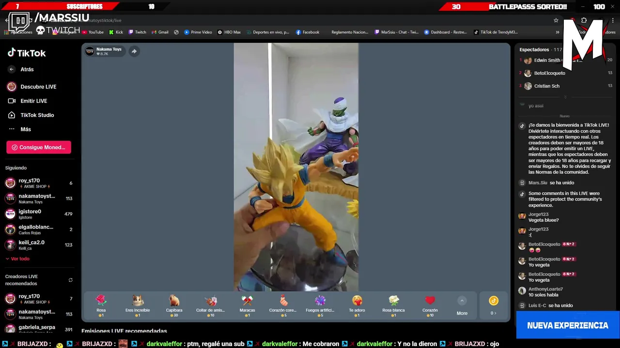The width and height of the screenshot is (620, 348).
Task: Open nakamatoyst... in recommended creators
Action: (39, 314)
